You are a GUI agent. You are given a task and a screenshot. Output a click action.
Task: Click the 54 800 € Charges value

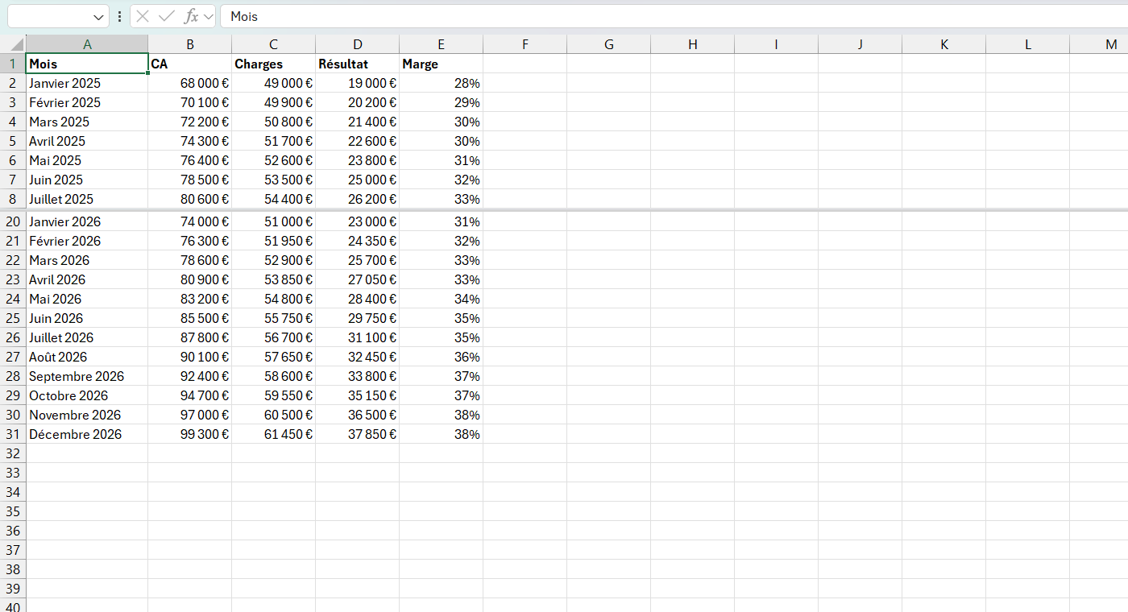[x=274, y=299]
